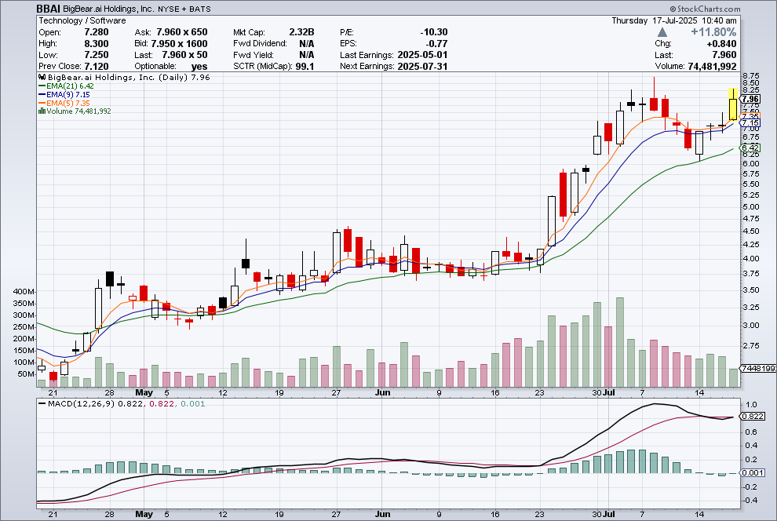This screenshot has height=521, width=777.
Task: Click the green Volume 74,481,992 legend entry
Action: pyautogui.click(x=78, y=111)
